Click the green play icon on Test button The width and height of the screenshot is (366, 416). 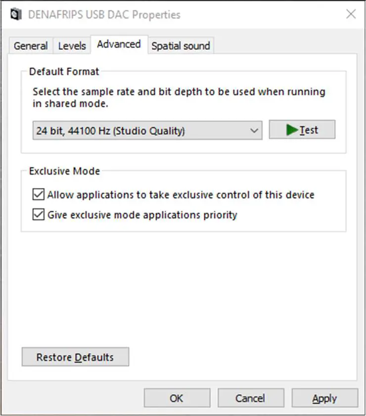[x=293, y=130]
